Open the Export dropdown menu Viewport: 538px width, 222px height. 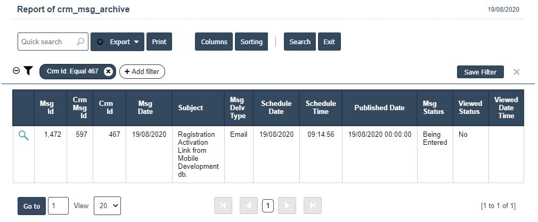[117, 42]
